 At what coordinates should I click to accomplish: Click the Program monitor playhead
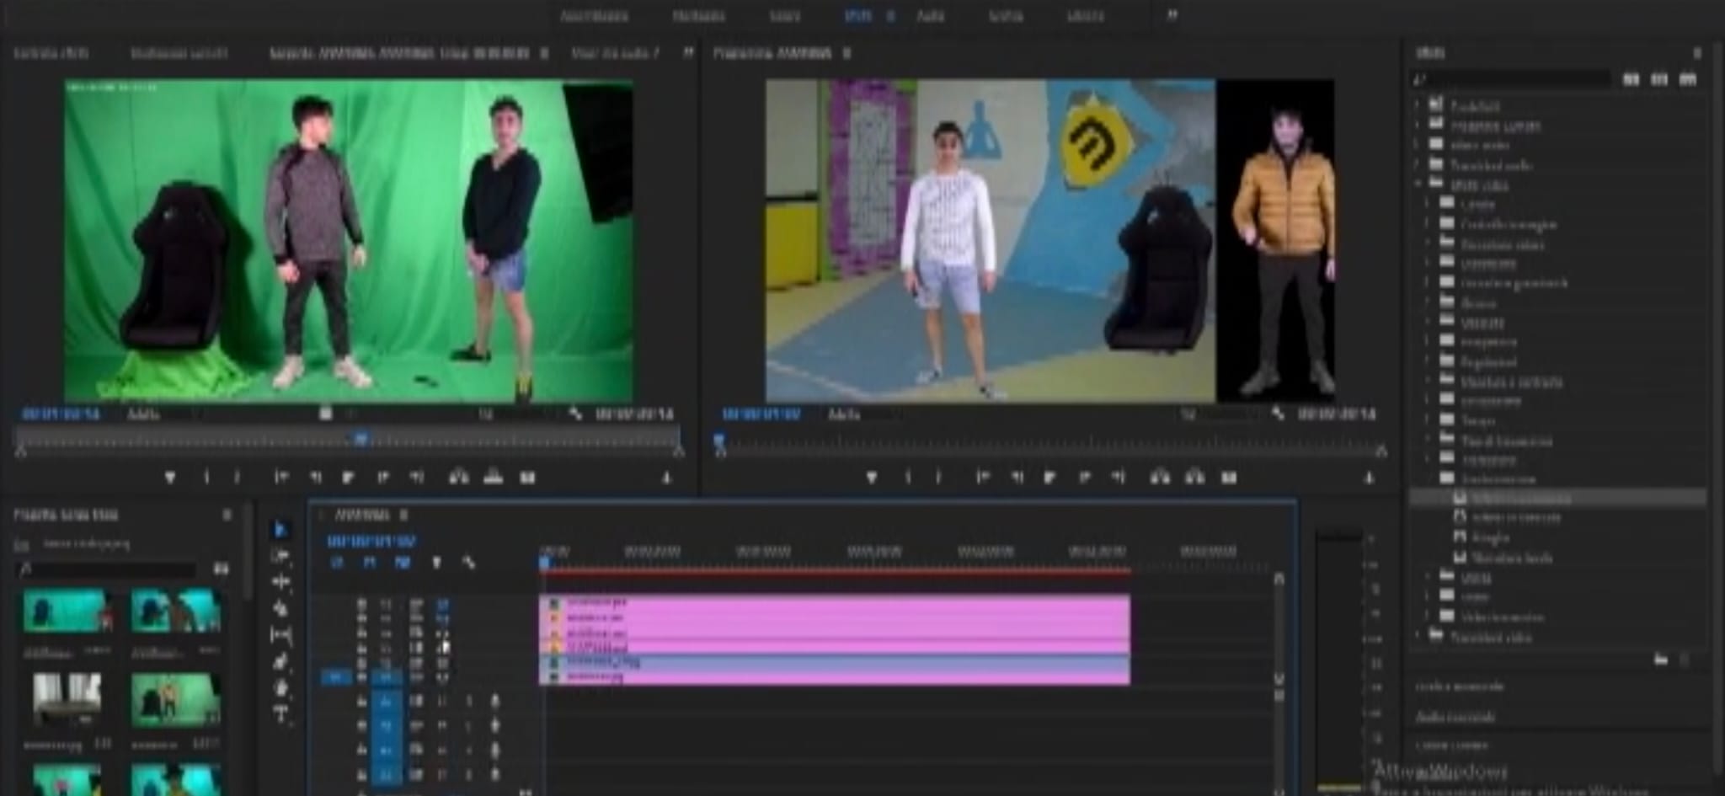(x=719, y=441)
